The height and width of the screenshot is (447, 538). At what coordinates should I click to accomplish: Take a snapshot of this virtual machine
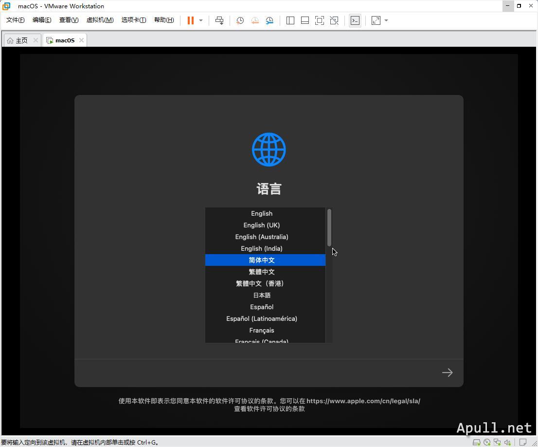pos(240,20)
